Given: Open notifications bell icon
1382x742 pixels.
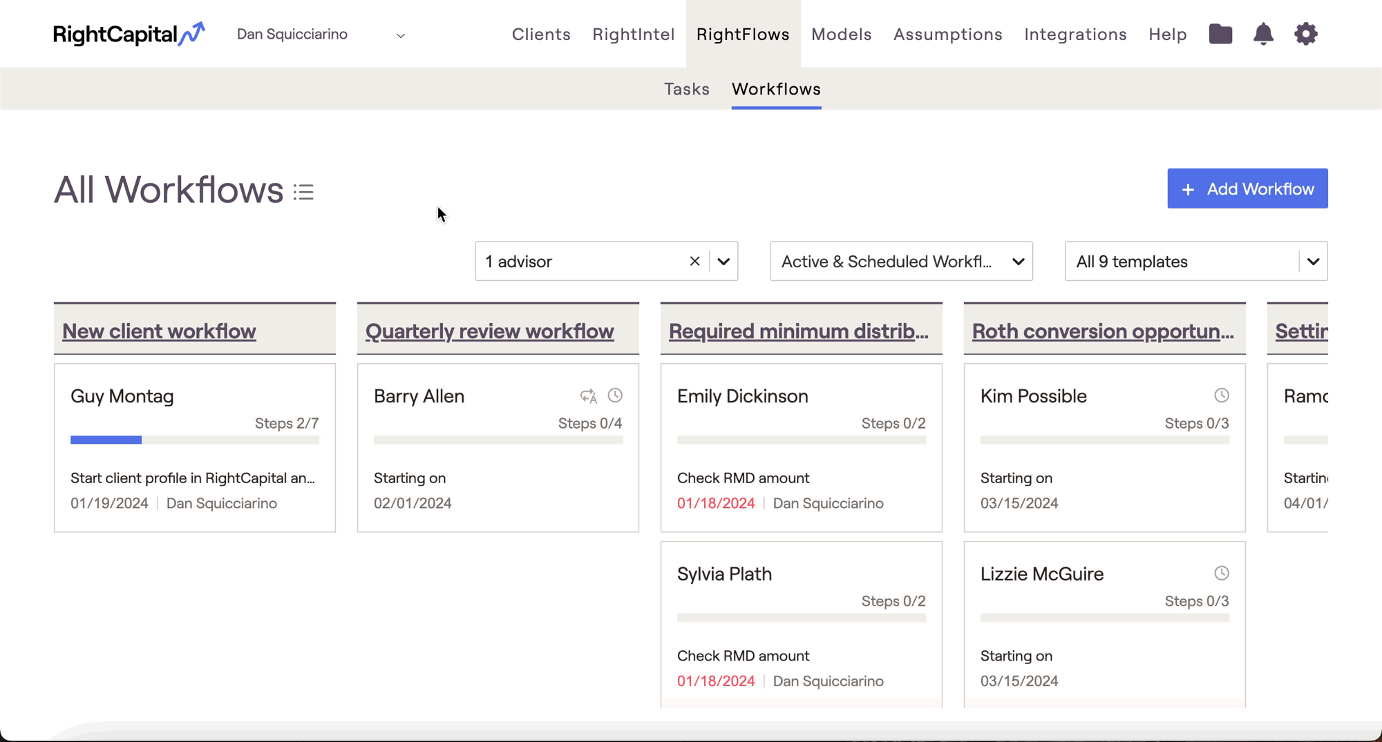Looking at the screenshot, I should pos(1263,34).
